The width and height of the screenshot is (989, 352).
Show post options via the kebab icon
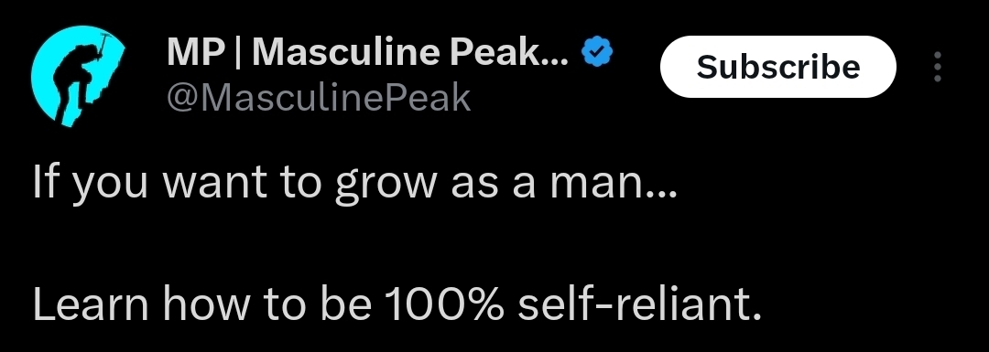click(938, 67)
